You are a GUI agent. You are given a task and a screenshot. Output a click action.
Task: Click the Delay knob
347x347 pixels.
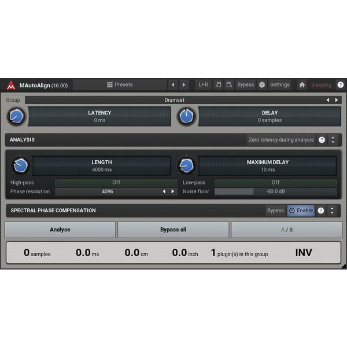[186, 117]
